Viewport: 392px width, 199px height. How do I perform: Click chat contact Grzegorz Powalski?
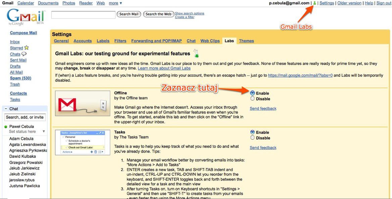pyautogui.click(x=26, y=163)
